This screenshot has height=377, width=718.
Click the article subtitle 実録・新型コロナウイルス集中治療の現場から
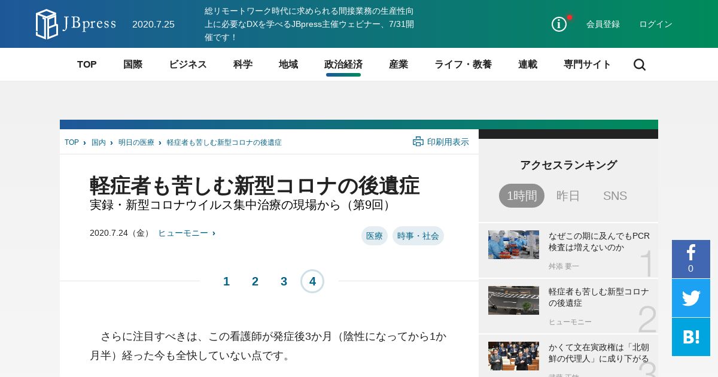(242, 205)
